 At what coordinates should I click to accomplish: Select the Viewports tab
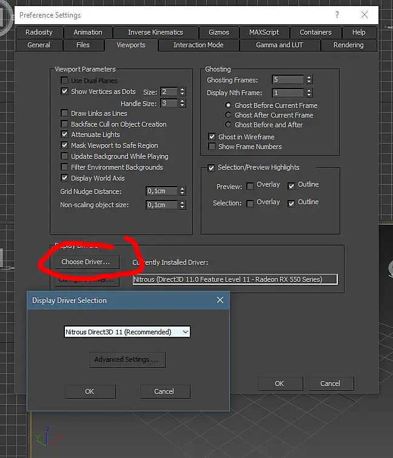coord(131,45)
